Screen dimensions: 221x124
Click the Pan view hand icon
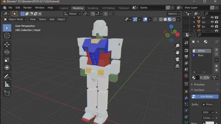177,52
